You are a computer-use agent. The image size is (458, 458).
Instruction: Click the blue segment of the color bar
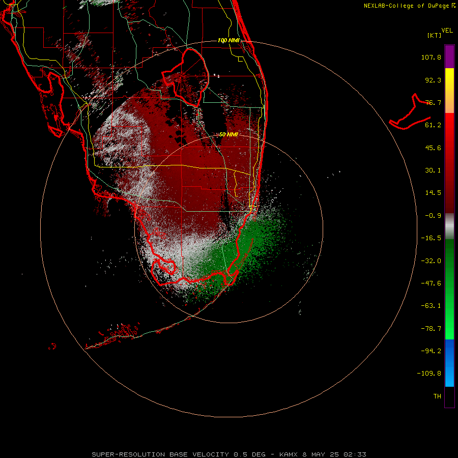pyautogui.click(x=449, y=363)
